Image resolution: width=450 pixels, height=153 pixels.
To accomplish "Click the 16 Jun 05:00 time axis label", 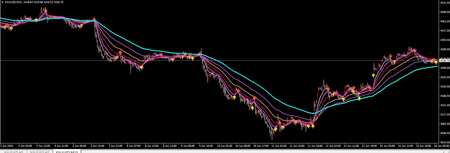I will (442, 146).
